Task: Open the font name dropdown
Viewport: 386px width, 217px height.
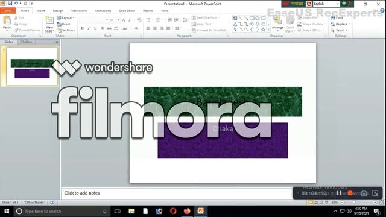Action: [x=107, y=20]
